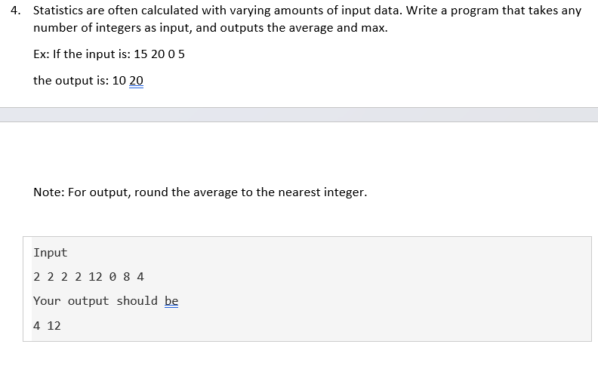
Task: Click the "Ex: If the input is" text
Action: [82, 54]
